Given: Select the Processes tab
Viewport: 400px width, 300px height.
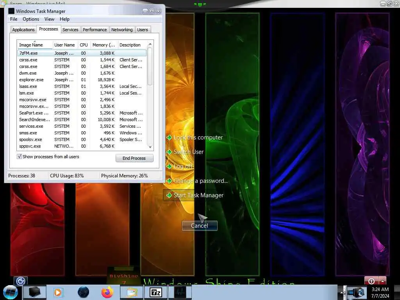Looking at the screenshot, I should [48, 29].
